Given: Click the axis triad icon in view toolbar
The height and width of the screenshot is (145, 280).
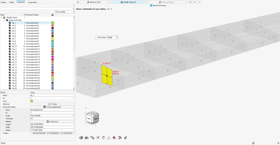Looking at the screenshot, I should coord(109,138).
